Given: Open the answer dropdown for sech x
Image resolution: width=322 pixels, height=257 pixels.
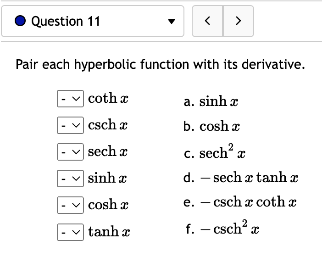Looking at the screenshot, I should pos(70,152).
